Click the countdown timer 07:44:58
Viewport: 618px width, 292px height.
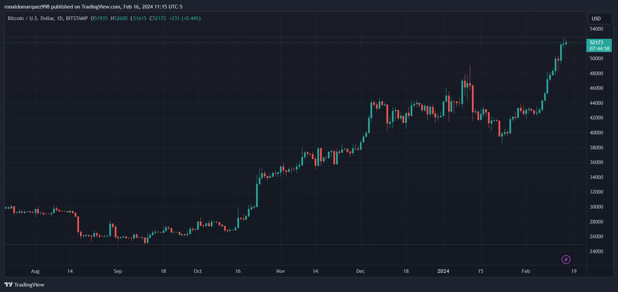pyautogui.click(x=600, y=49)
